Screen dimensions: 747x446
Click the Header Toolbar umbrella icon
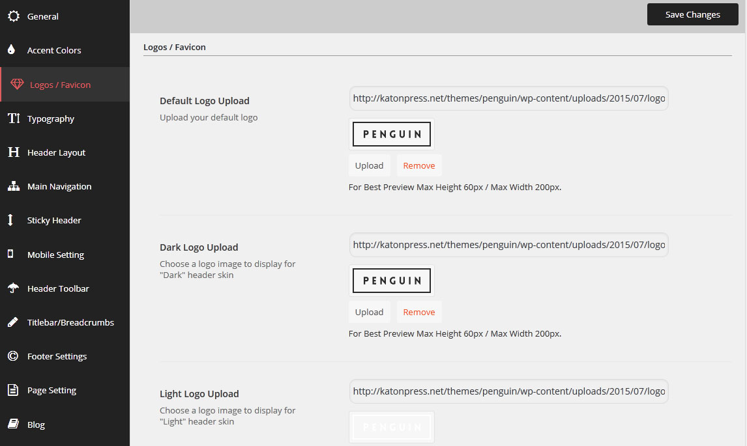[12, 288]
